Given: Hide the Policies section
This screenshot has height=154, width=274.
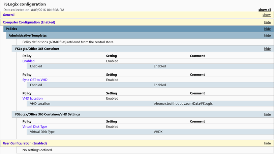Looking at the screenshot, I should pos(267,29).
